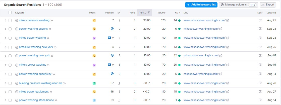Expand the power washing stone house row
Image resolution: width=281 pixels, height=105 pixels.
[6, 100]
